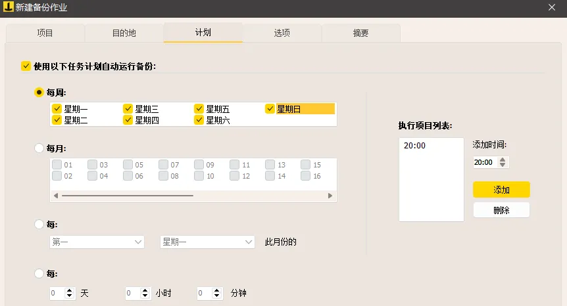Click the 添加时间 spinner arrows

click(x=503, y=162)
